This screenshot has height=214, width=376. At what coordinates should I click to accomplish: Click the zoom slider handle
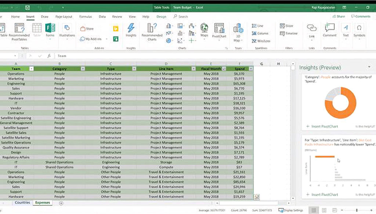click(x=357, y=210)
